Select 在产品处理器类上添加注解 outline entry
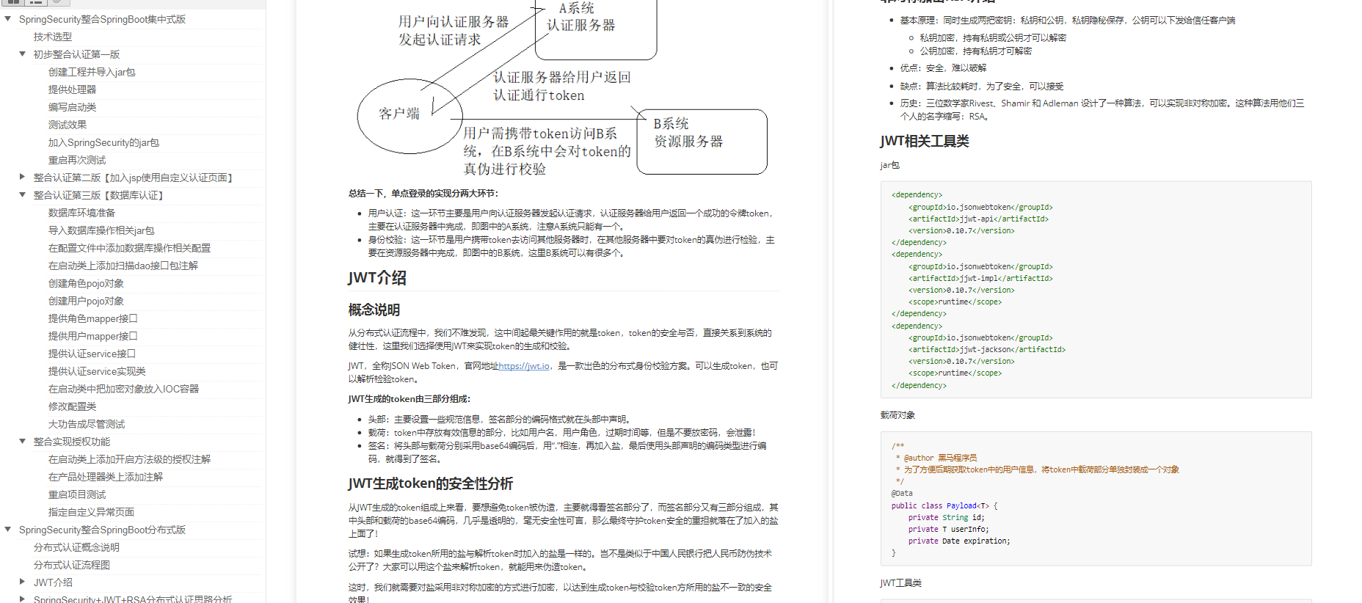The image size is (1362, 603). (106, 477)
